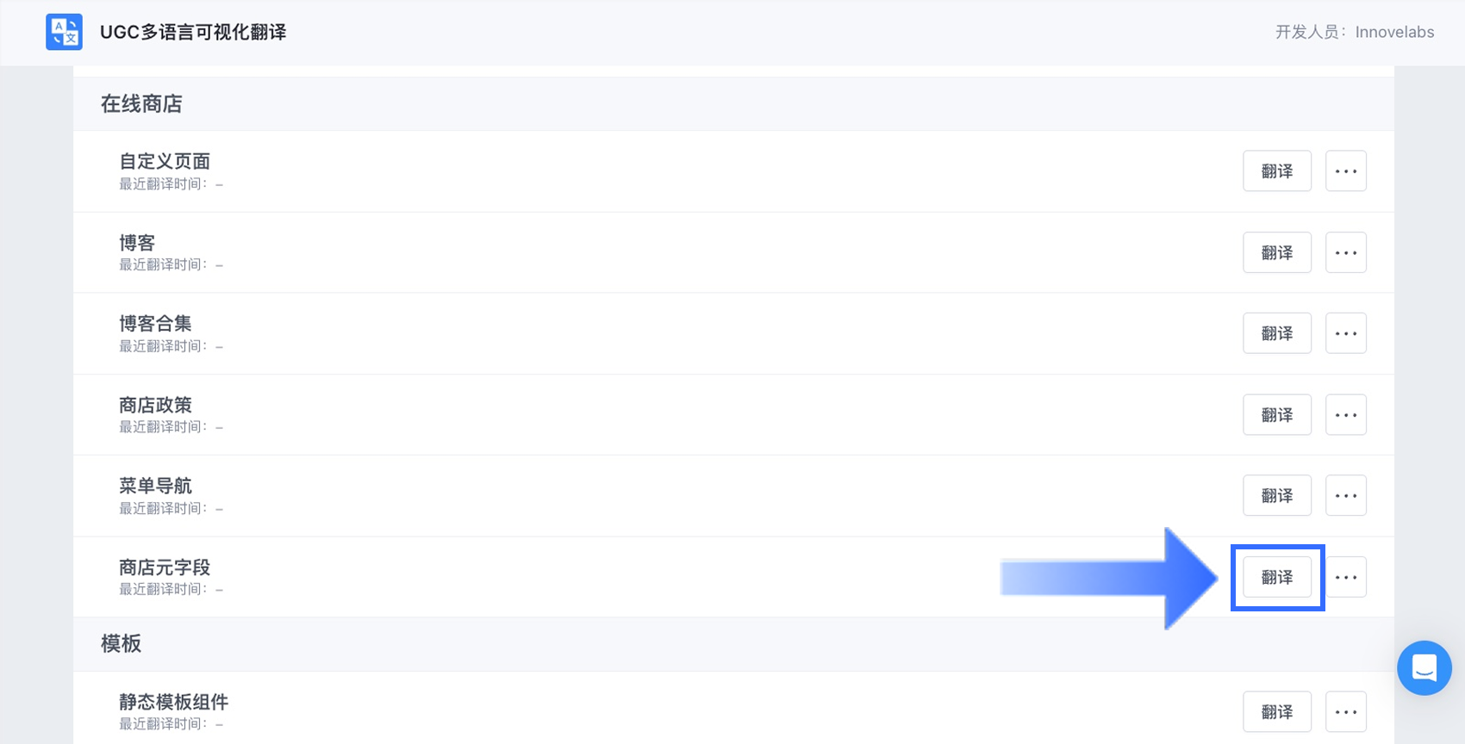
Task: Click the UGC translation app logo icon
Action: point(64,32)
